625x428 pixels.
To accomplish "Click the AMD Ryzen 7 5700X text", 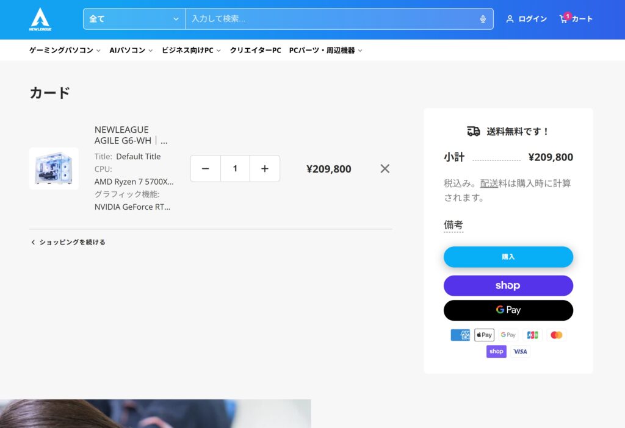I will pyautogui.click(x=134, y=182).
